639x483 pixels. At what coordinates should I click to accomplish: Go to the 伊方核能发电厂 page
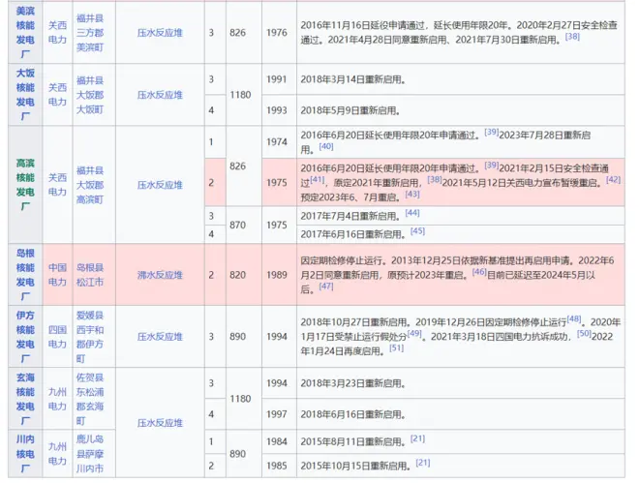23,337
